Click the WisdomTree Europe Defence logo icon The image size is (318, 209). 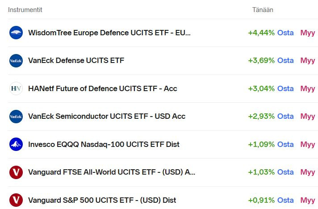click(x=16, y=33)
